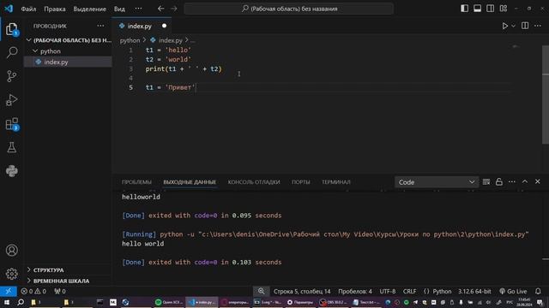Viewport: 549px width, 308px height.
Task: Click the index.py breadcrumb segment
Action: (x=166, y=40)
